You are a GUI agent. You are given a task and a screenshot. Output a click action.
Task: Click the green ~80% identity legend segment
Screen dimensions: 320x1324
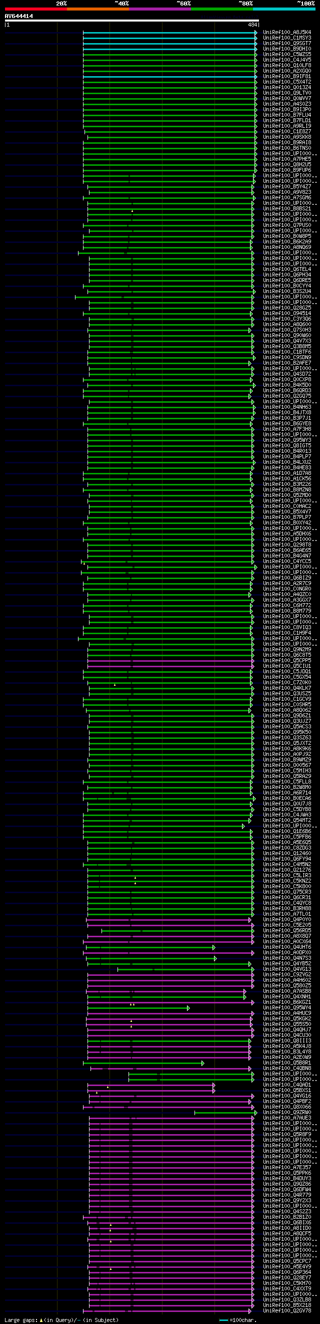point(222,9)
